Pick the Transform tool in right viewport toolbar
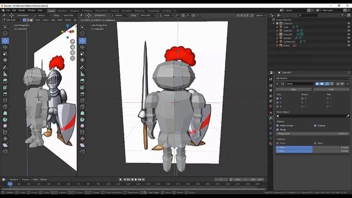 coord(82,60)
